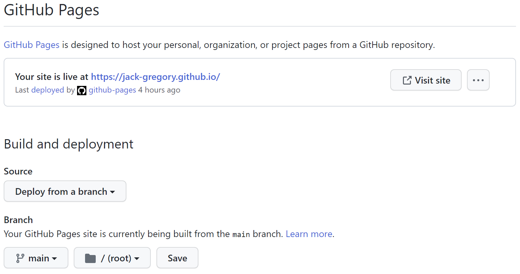Click the Branch label
The image size is (520, 274).
pos(18,220)
